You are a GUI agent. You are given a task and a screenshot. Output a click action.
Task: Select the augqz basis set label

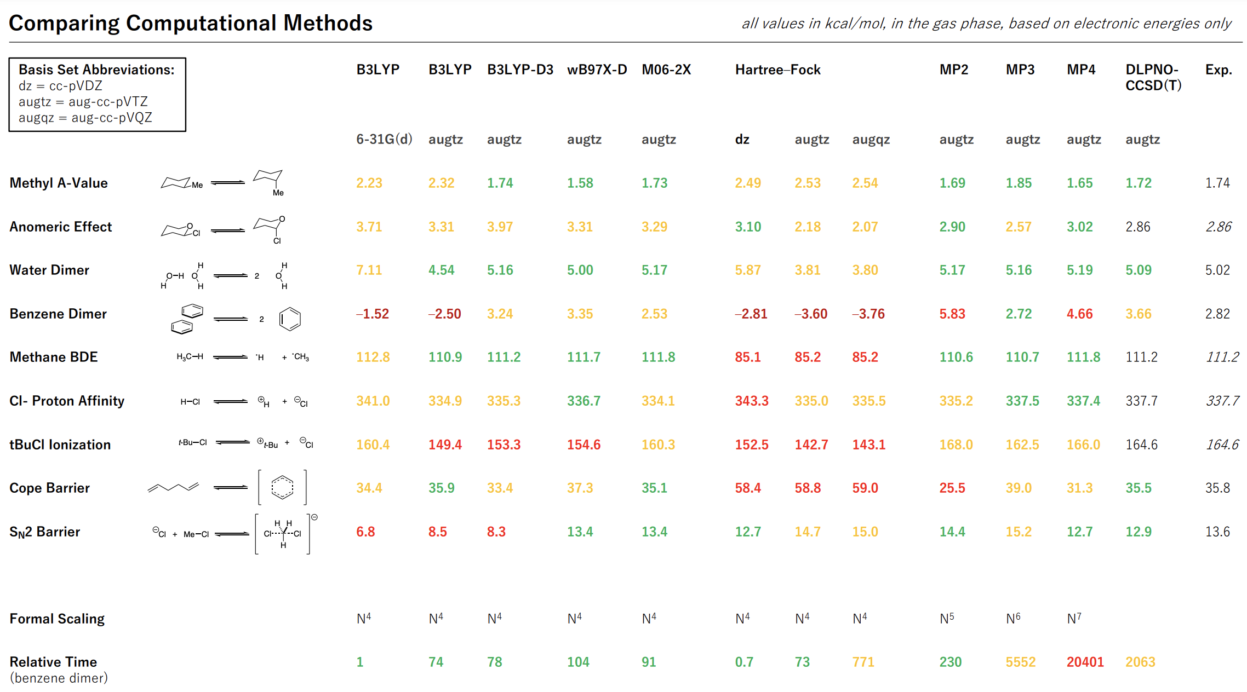[871, 140]
